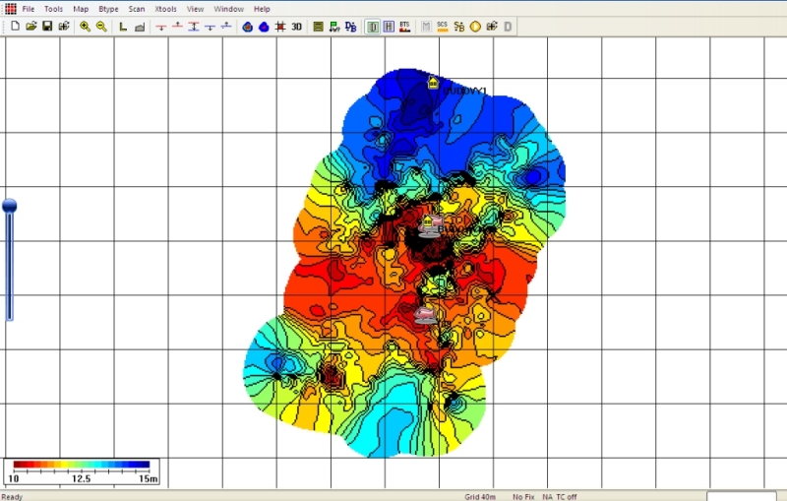
Task: Click the grayed M toolbar icon
Action: [x=426, y=27]
